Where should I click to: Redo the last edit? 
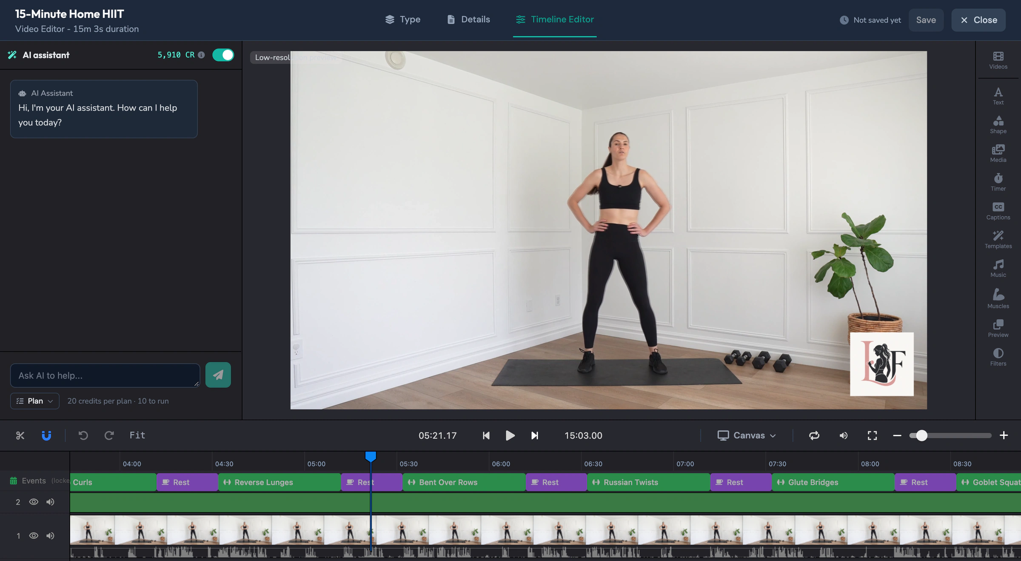pyautogui.click(x=109, y=435)
